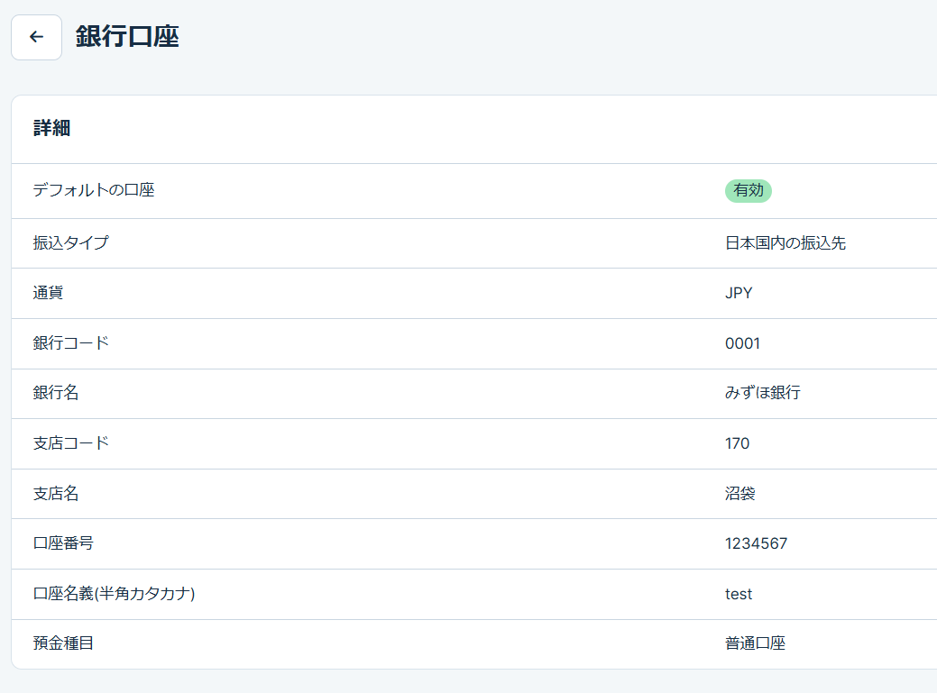Click the 振込タイプ row label
Image resolution: width=937 pixels, height=693 pixels.
point(70,243)
